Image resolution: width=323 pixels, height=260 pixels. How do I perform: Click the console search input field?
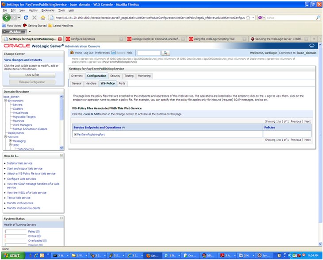[149, 53]
